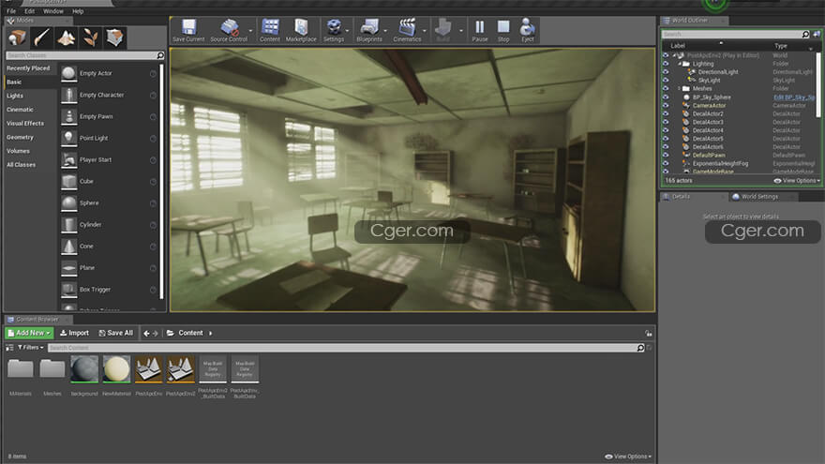Screen dimensions: 825x464
Task: Open Settings toolbar icon
Action: pyautogui.click(x=334, y=27)
